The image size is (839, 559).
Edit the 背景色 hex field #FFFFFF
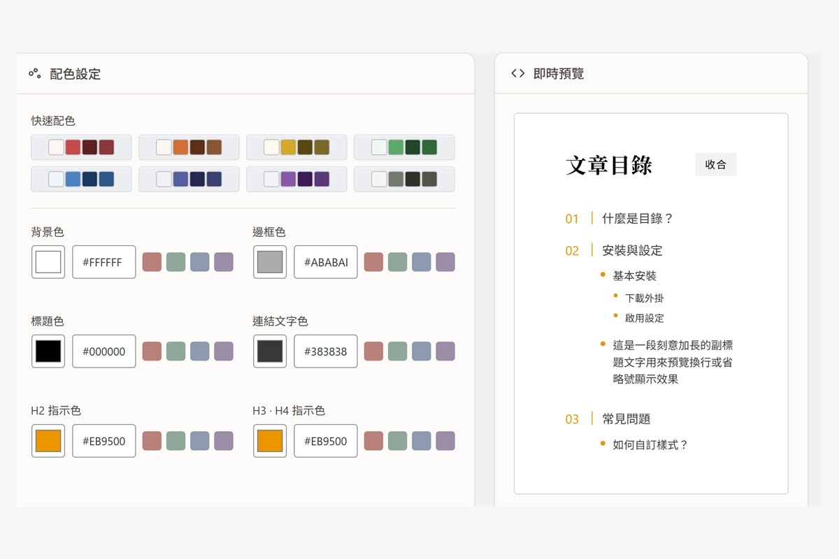click(104, 262)
